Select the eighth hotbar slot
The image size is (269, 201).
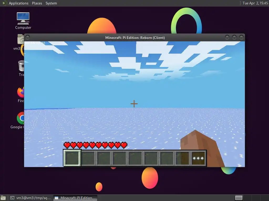[x=183, y=158]
